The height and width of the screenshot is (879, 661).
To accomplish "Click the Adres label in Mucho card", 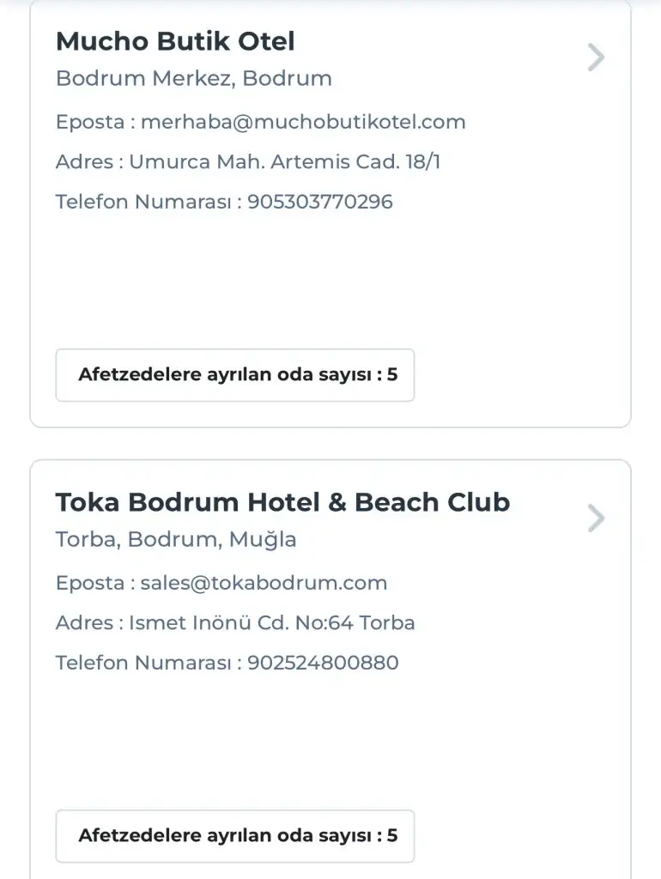I will pyautogui.click(x=84, y=161).
